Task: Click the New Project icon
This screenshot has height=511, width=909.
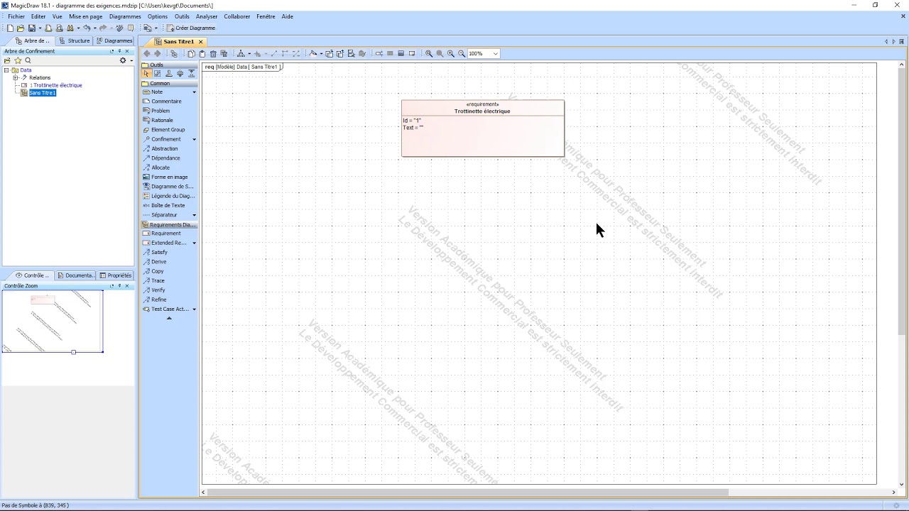Action: [x=10, y=28]
